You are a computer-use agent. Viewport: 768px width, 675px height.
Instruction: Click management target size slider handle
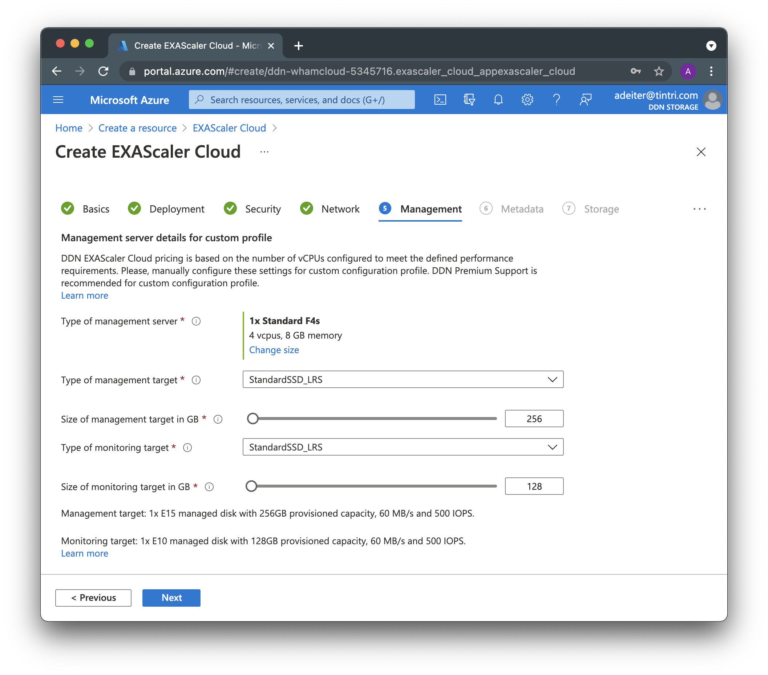[x=253, y=419]
